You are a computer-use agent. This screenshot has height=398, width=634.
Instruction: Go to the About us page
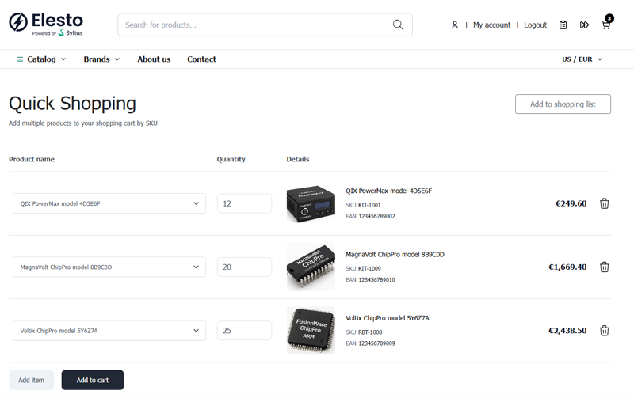[154, 59]
